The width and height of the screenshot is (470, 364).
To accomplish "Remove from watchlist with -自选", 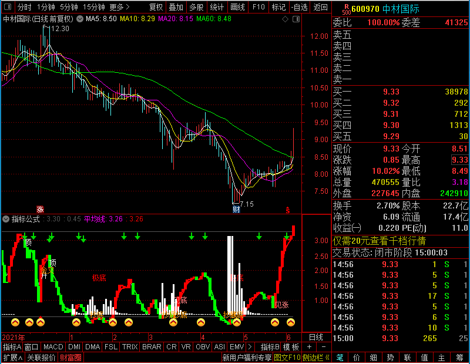I will [300, 7].
